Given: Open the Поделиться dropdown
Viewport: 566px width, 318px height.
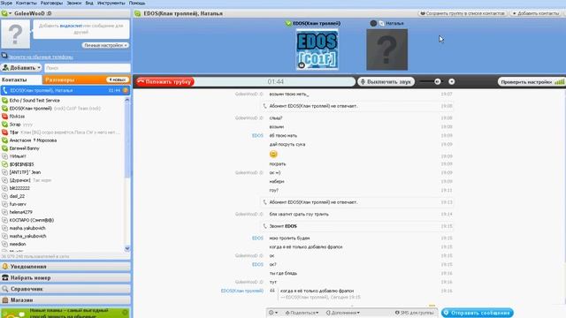Looking at the screenshot, I should point(302,313).
